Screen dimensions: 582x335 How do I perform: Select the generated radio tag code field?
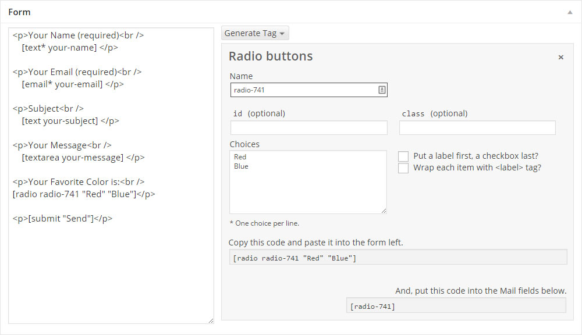click(398, 257)
